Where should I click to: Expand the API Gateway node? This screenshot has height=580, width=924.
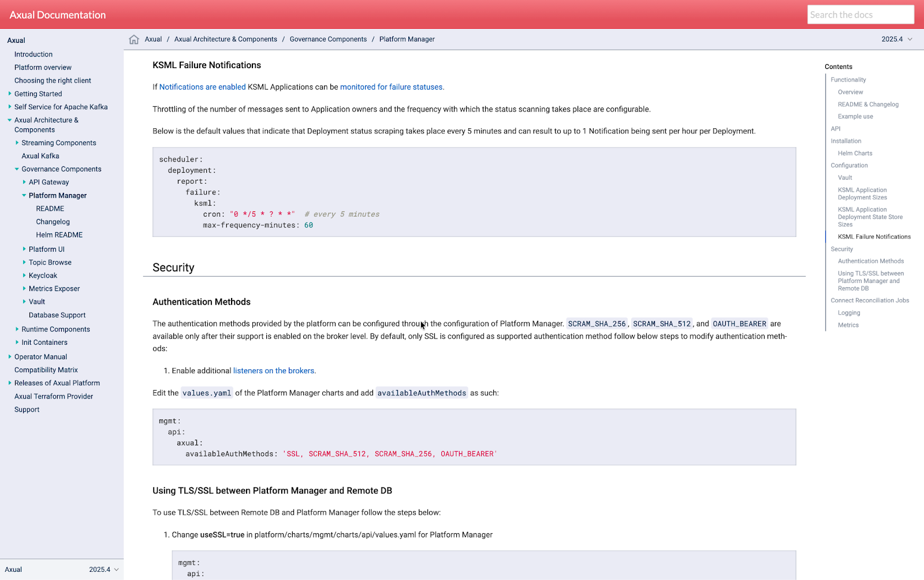click(x=24, y=182)
